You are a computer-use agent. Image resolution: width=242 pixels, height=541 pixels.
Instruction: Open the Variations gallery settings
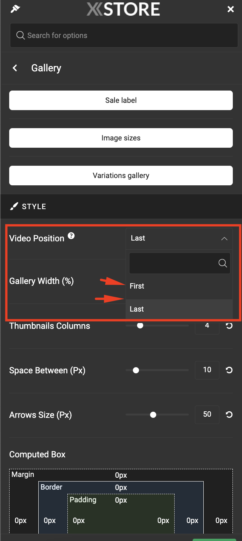(121, 175)
